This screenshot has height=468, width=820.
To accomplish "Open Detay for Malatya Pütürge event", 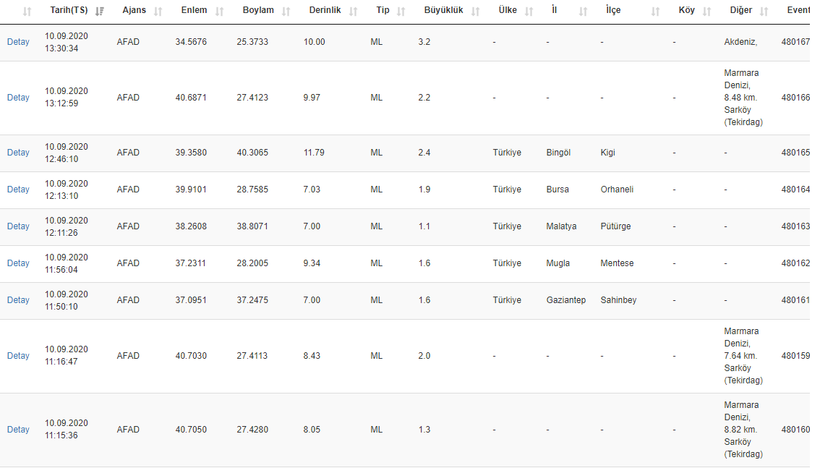I will (x=18, y=226).
